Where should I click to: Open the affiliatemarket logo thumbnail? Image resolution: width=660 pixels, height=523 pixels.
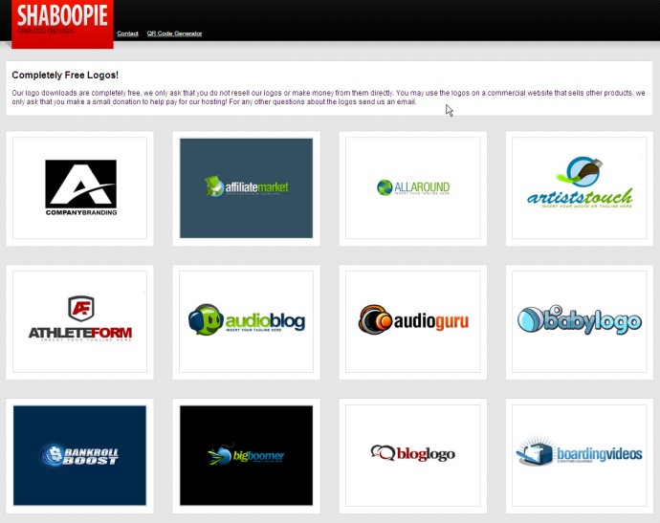(246, 188)
